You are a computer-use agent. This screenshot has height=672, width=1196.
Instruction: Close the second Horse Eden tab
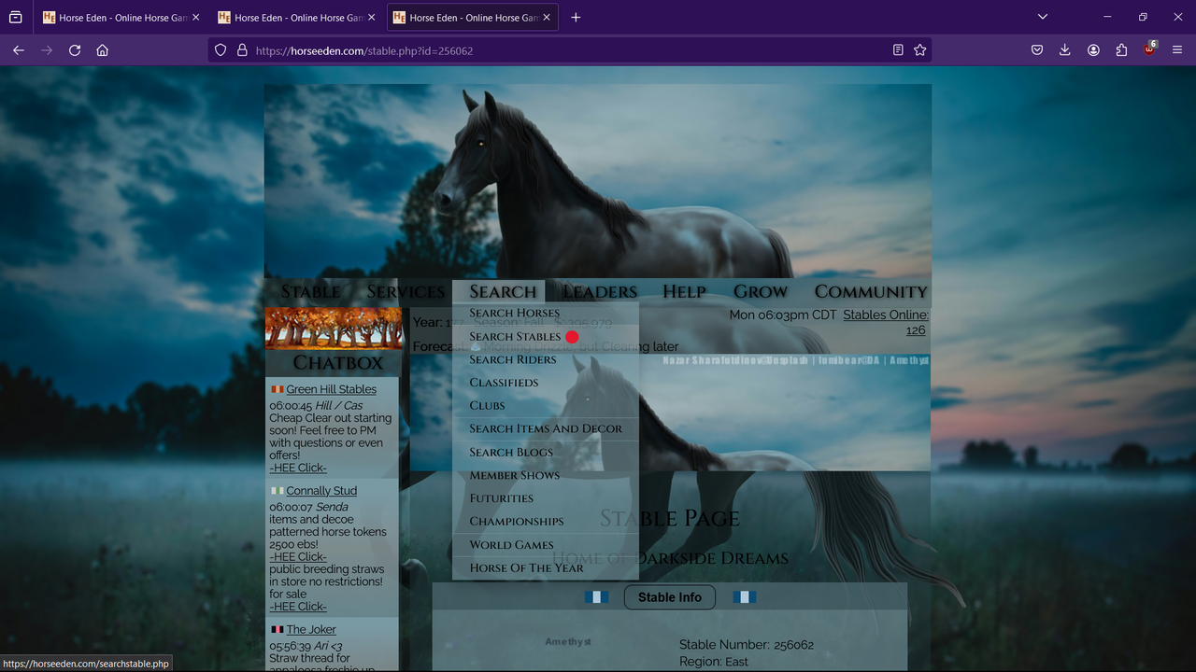click(x=371, y=17)
